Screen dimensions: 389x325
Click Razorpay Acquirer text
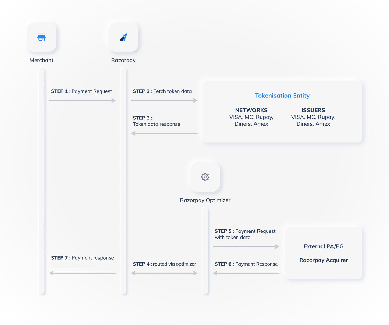[x=323, y=260]
